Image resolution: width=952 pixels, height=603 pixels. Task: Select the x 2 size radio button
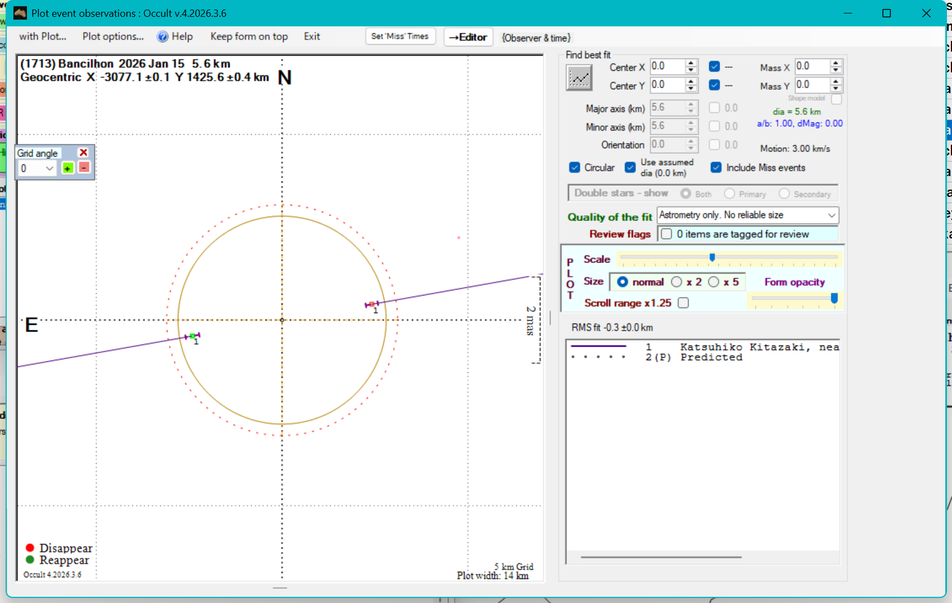point(677,282)
